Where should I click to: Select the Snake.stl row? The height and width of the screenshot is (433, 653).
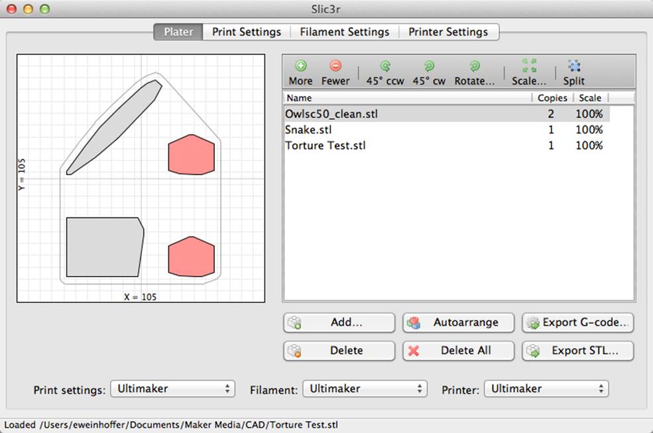click(x=446, y=129)
